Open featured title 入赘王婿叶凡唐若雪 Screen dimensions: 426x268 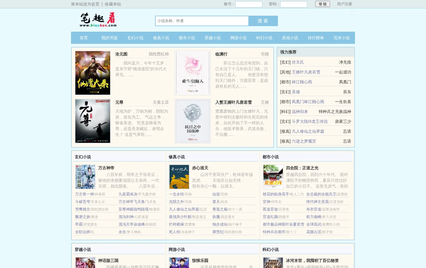coord(234,102)
